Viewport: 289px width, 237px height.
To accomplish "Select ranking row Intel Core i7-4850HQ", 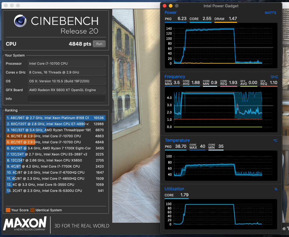I will point(55,178).
